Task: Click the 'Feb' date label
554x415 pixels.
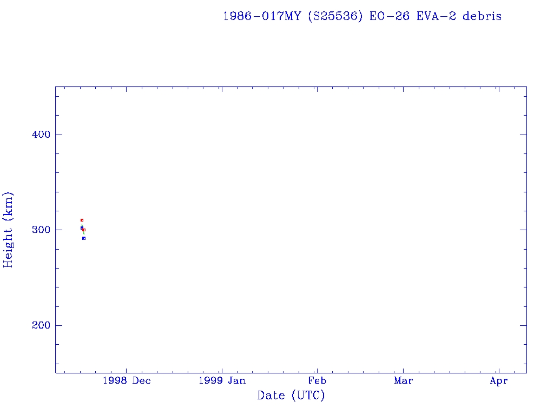Action: coord(317,381)
